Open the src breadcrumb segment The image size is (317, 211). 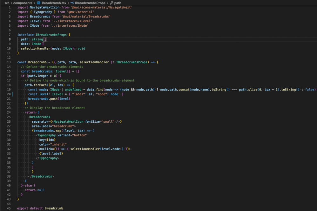pyautogui.click(x=7, y=3)
